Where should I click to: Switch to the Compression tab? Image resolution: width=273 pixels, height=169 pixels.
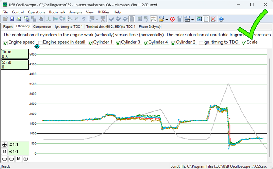42,27
